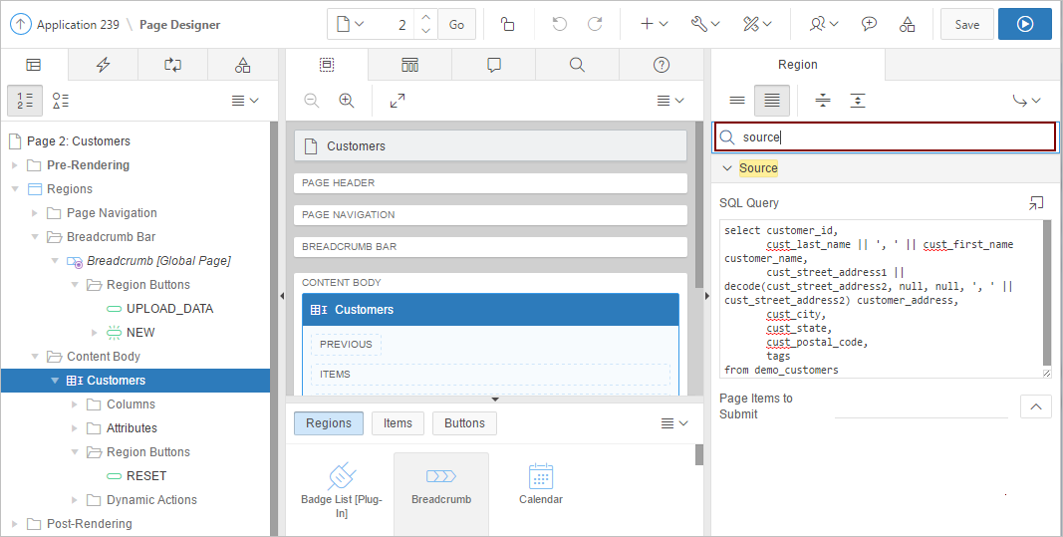
Task: Collapse the Source property group
Action: click(x=726, y=168)
